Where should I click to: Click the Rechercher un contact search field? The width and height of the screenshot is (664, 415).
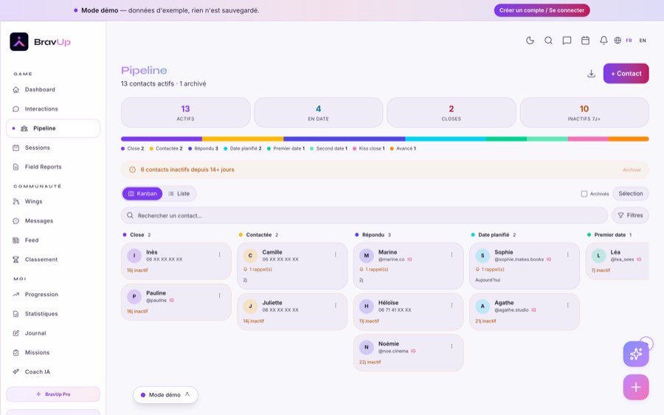(364, 216)
